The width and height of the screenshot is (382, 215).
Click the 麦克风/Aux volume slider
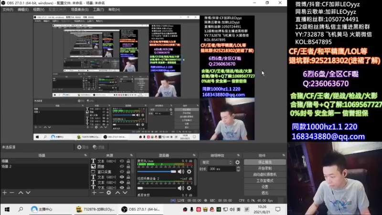click(157, 172)
